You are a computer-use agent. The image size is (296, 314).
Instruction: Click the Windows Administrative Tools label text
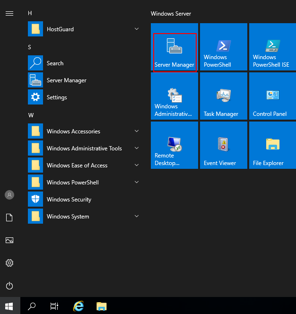(84, 148)
